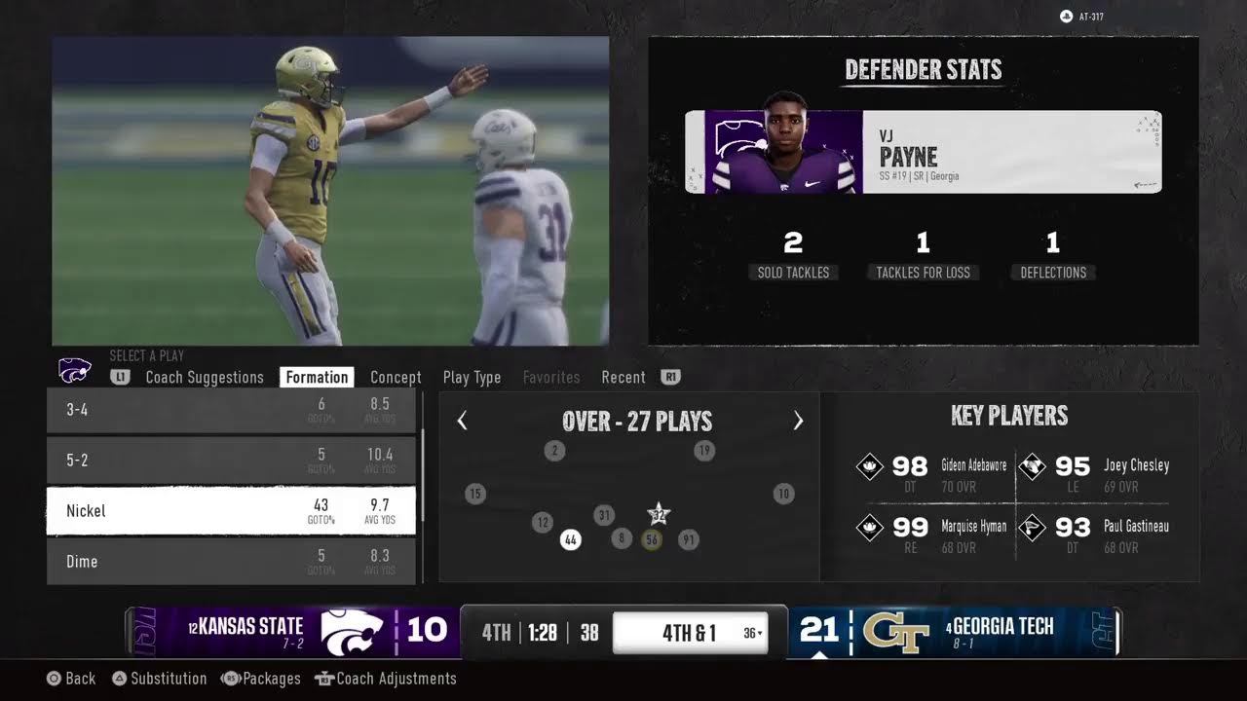
Task: Click the Georgia Tech GT logo
Action: 897,632
